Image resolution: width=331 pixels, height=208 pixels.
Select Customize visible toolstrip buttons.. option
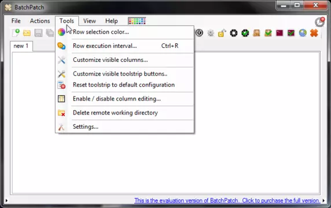click(125, 74)
